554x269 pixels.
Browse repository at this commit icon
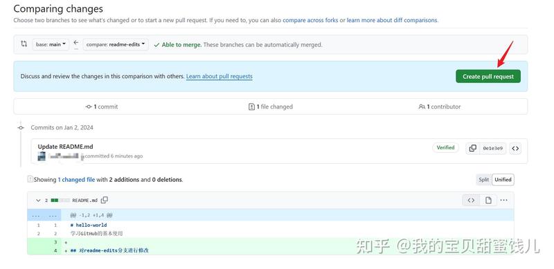click(515, 148)
